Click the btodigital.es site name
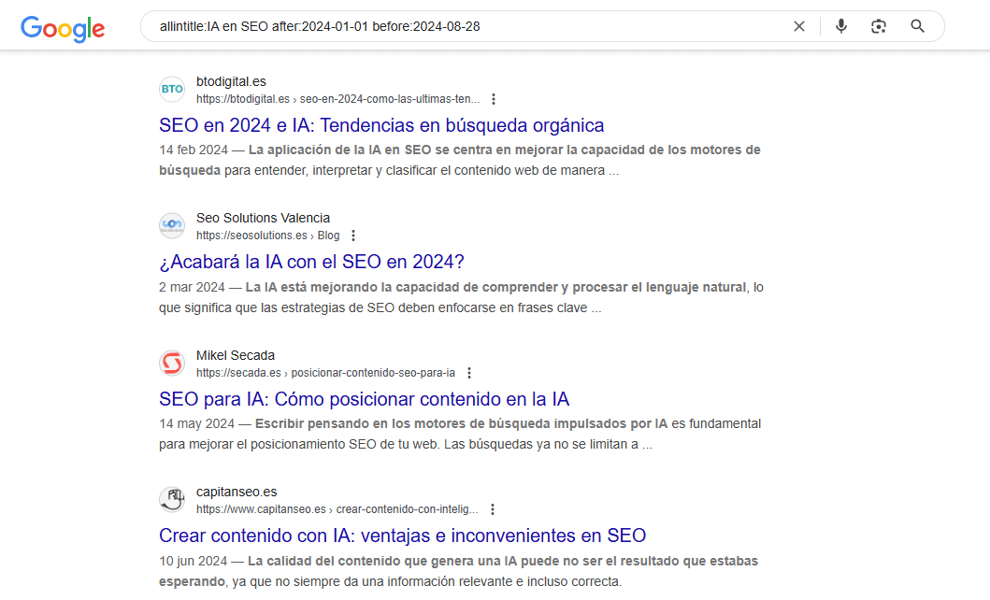Image resolution: width=990 pixels, height=600 pixels. tap(231, 81)
